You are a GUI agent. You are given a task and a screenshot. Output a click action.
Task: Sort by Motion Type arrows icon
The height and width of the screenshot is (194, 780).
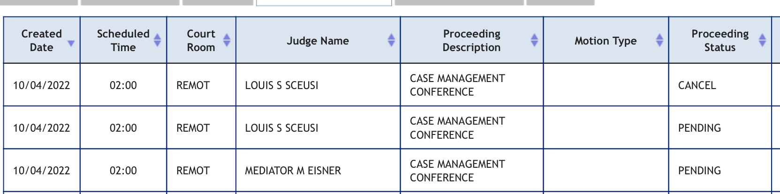click(x=659, y=40)
